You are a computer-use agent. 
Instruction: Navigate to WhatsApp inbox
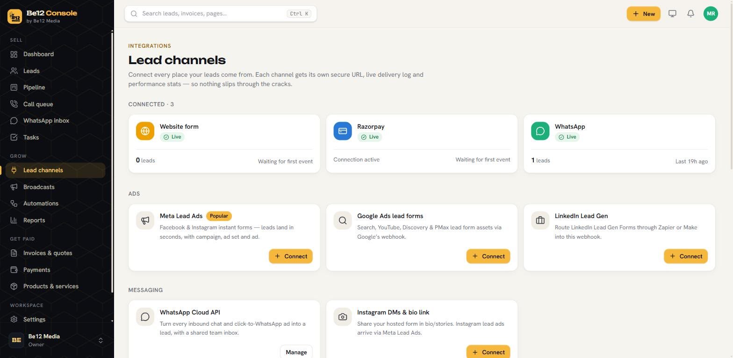pyautogui.click(x=55, y=121)
